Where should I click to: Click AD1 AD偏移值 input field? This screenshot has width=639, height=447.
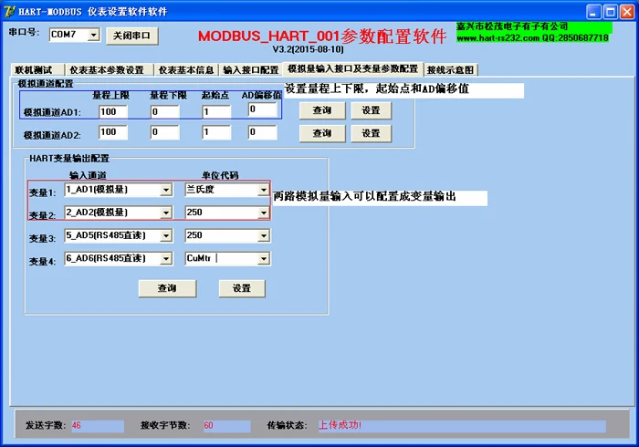(263, 109)
